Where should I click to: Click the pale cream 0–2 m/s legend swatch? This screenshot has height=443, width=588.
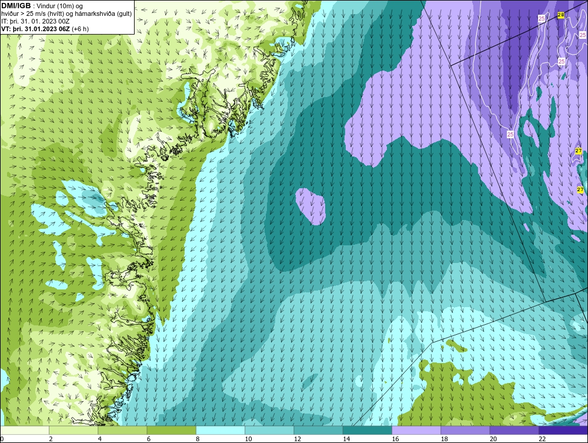coord(24,430)
